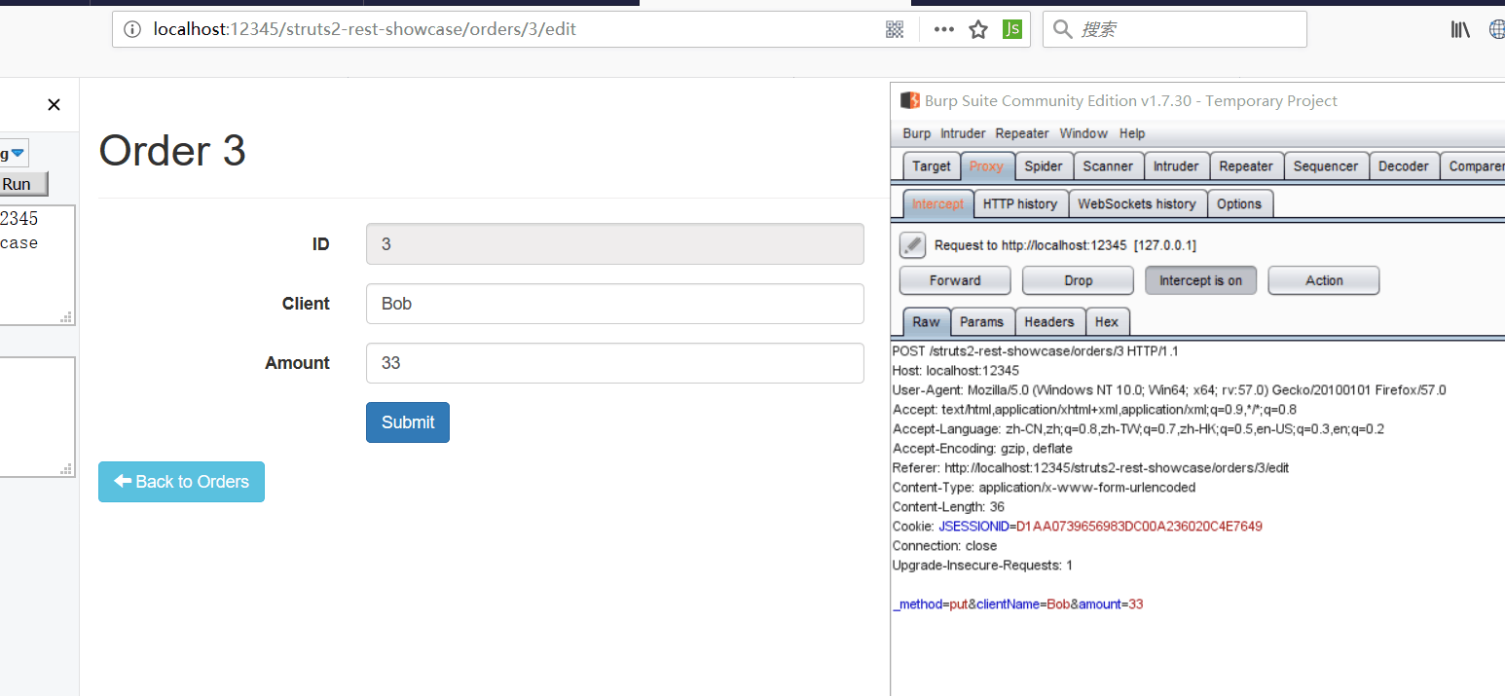Click the Client input field
This screenshot has width=1505, height=696.
click(615, 304)
